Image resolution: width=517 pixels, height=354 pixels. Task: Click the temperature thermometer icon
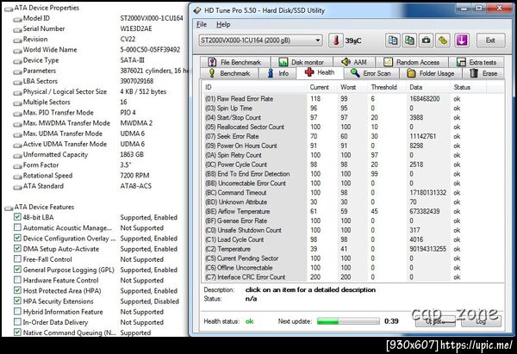coord(336,40)
